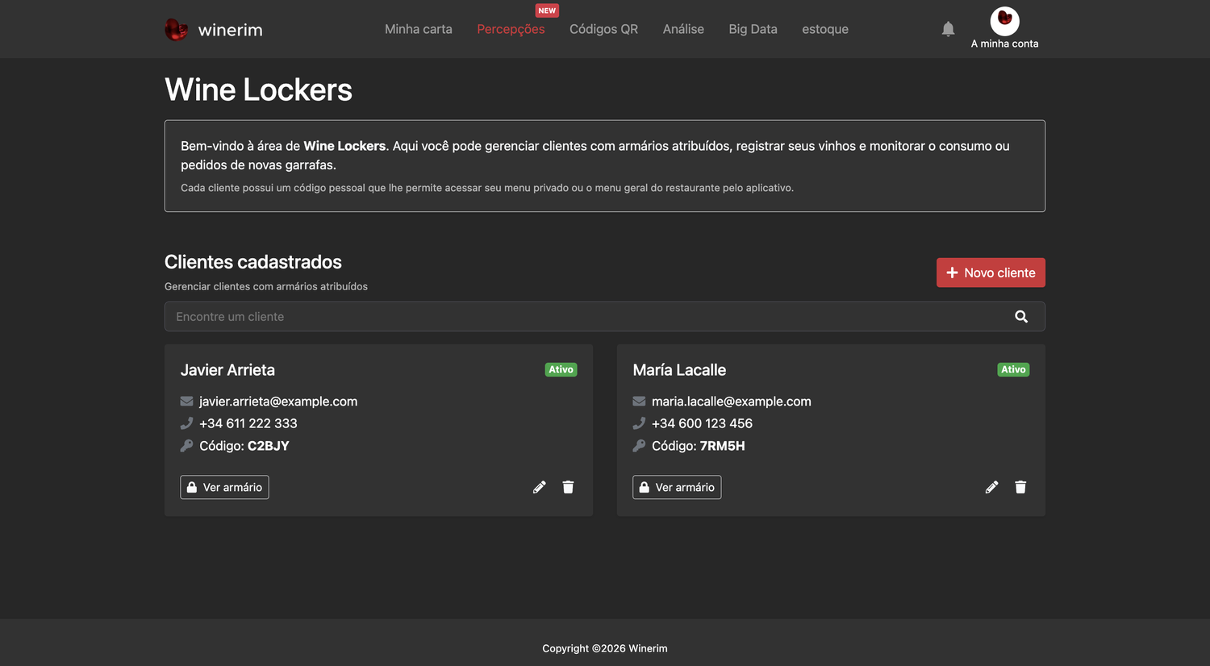Click phone number +34 600 123 456
Image resolution: width=1210 pixels, height=666 pixels.
(702, 423)
